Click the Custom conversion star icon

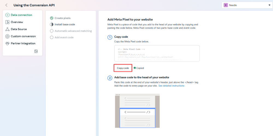[7, 36]
